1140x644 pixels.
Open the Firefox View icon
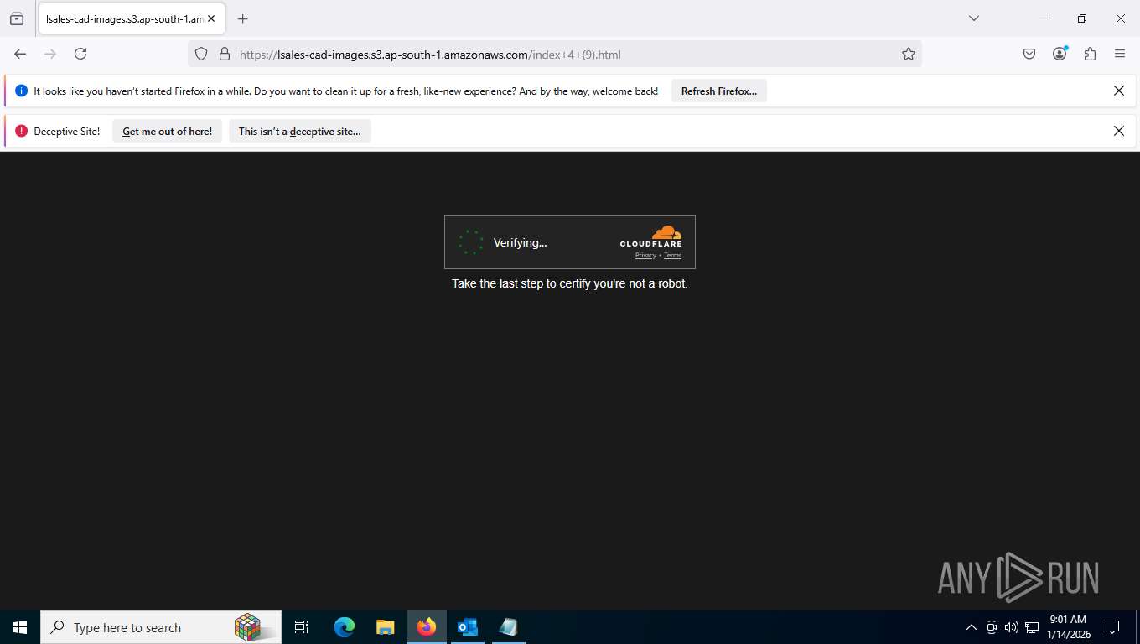[17, 18]
